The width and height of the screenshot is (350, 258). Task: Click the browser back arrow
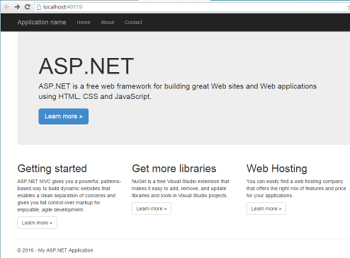click(x=7, y=7)
